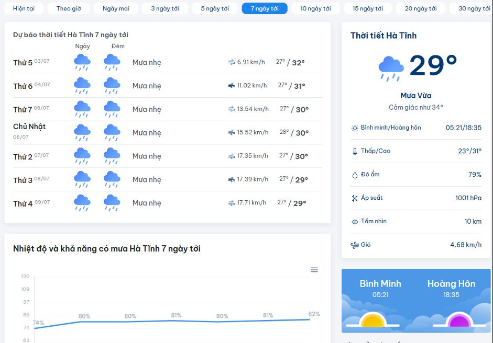Switch to the Hiện tại tab

click(x=24, y=8)
